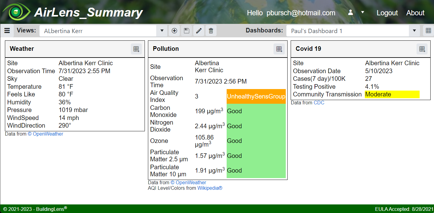Click the WindDirection value 290°

[x=65, y=125]
